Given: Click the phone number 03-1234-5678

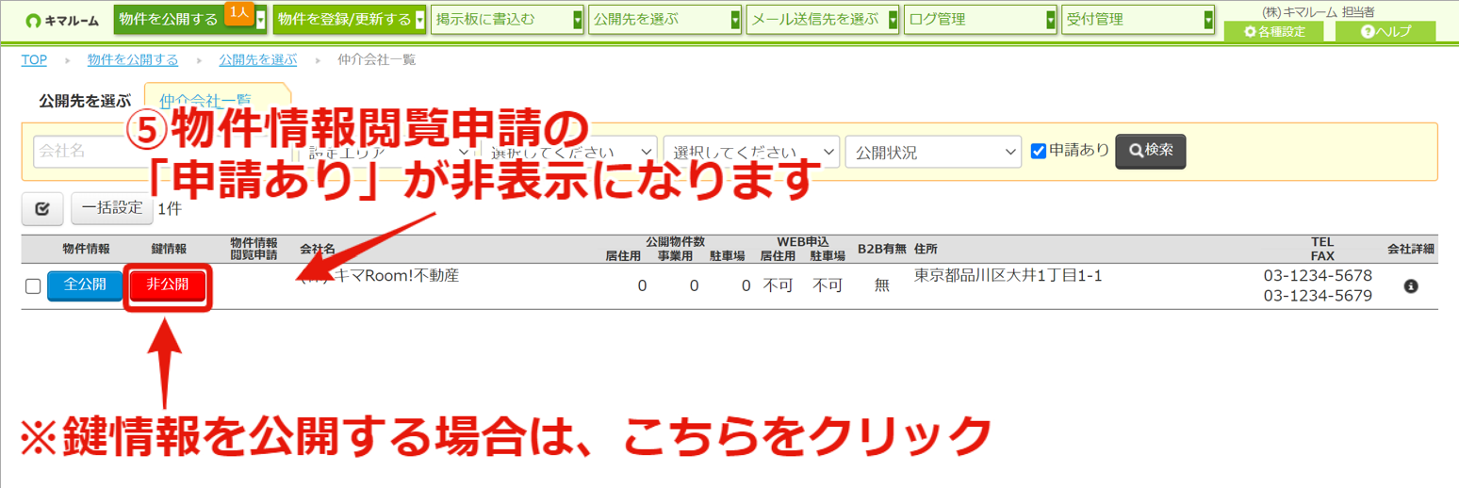Looking at the screenshot, I should point(1318,276).
